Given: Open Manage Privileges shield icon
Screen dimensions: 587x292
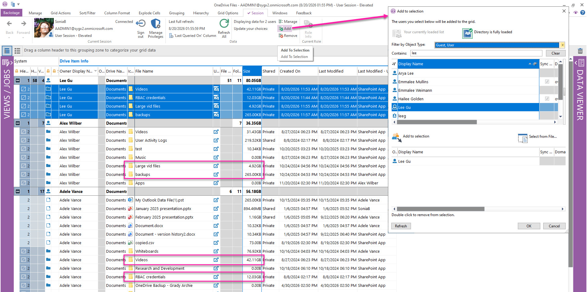Looking at the screenshot, I should coord(156,24).
